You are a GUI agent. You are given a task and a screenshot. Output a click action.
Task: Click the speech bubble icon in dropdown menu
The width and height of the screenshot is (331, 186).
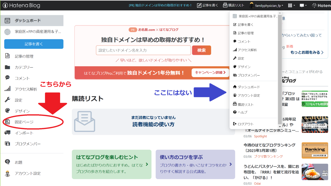(x=235, y=41)
